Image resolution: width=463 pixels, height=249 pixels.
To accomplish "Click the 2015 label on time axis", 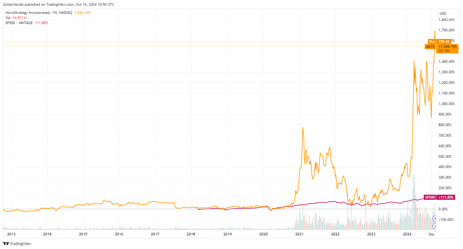I will pyautogui.click(x=83, y=234).
